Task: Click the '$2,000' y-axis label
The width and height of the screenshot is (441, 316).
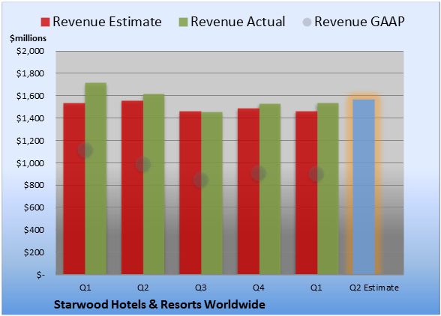Action: tap(30, 51)
